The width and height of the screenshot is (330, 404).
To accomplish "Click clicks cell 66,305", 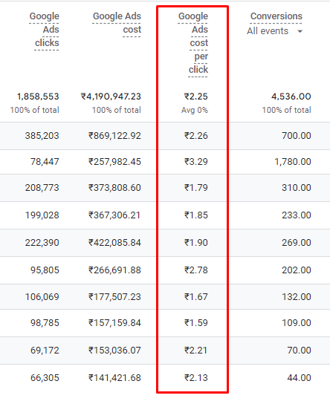I will [45, 378].
